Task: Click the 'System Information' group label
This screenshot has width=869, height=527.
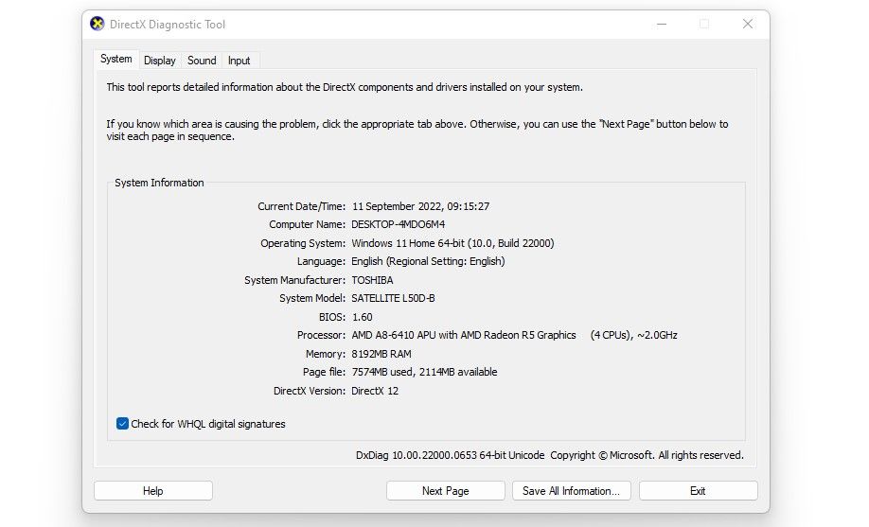Action: pyautogui.click(x=159, y=183)
